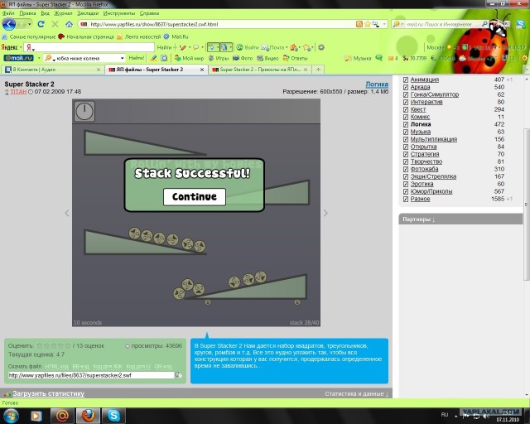Open Ответы in Mail.ru toolbar
This screenshot has height=424, width=530.
(x=295, y=58)
